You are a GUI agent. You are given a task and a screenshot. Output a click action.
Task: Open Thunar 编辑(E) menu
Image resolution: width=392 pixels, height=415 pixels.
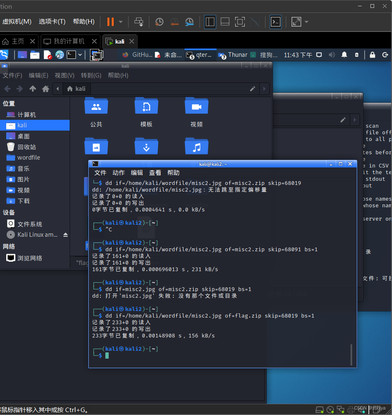tap(39, 75)
